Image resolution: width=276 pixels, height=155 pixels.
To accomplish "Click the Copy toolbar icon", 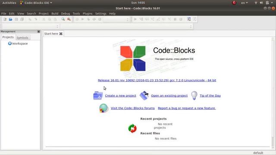I will click(x=50, y=19).
